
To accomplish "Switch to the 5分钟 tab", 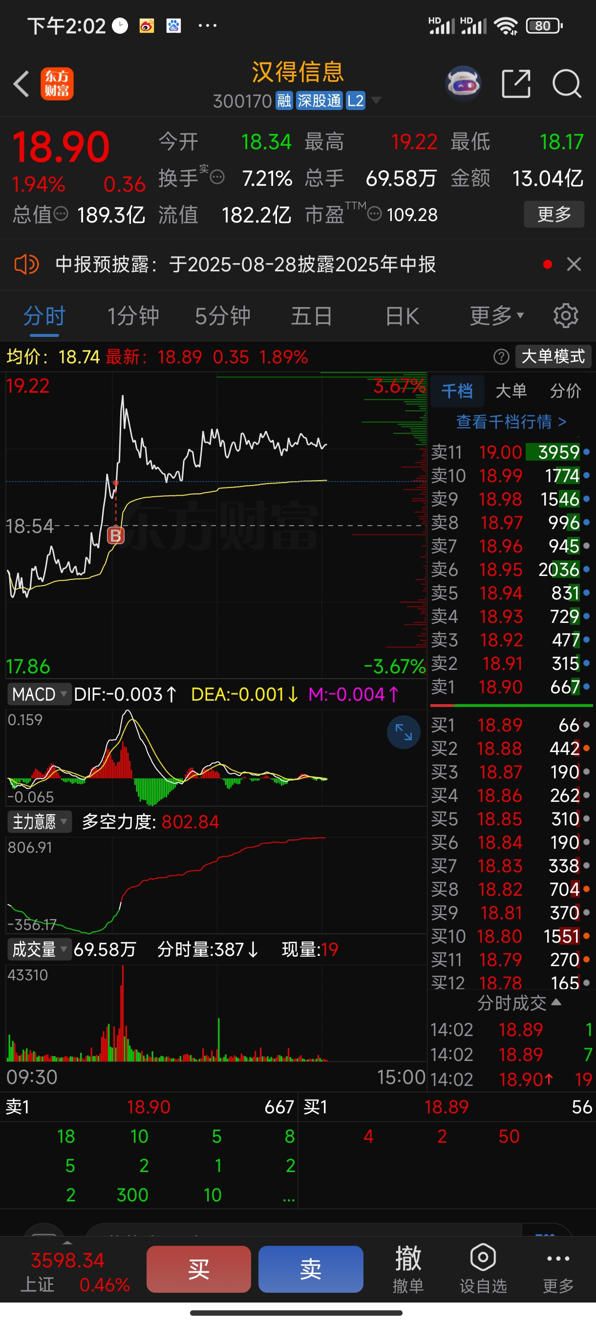I will (223, 315).
